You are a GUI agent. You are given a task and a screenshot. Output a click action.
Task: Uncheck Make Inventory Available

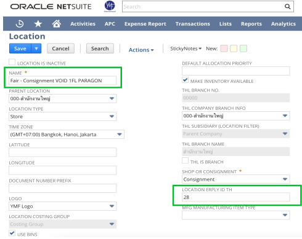tap(185, 80)
